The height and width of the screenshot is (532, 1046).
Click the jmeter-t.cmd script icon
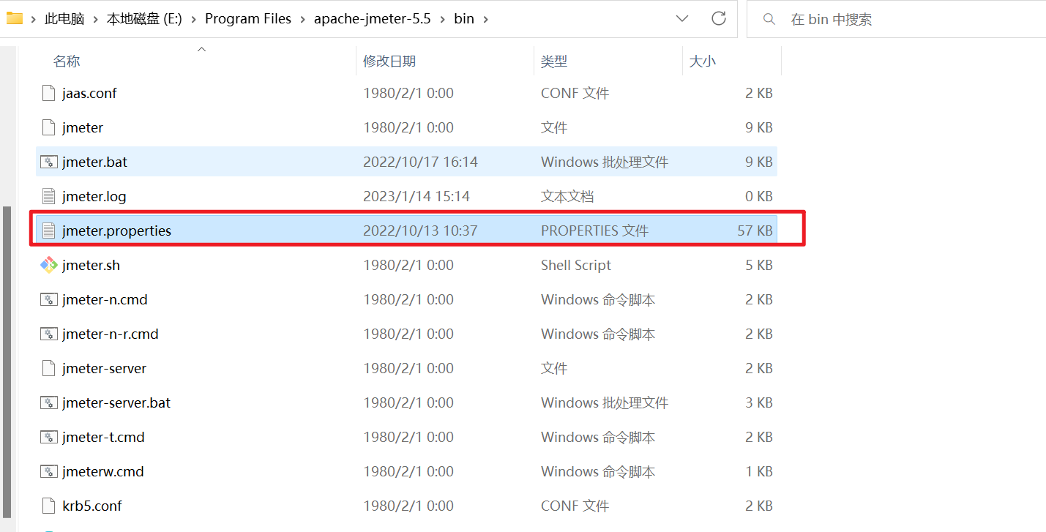point(48,437)
